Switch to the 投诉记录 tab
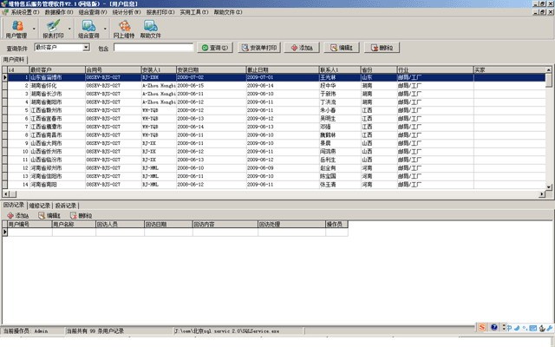555x347 pixels. click(x=65, y=206)
